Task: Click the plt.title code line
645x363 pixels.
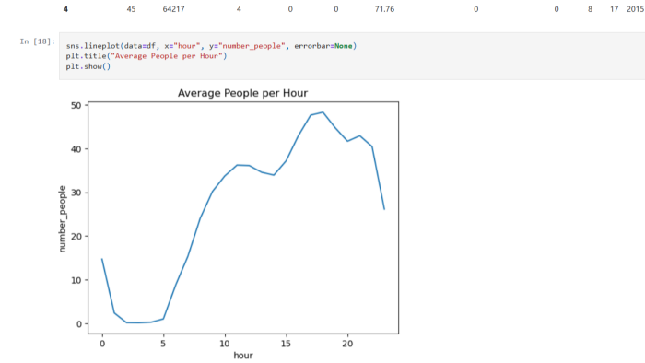Action: tap(147, 56)
